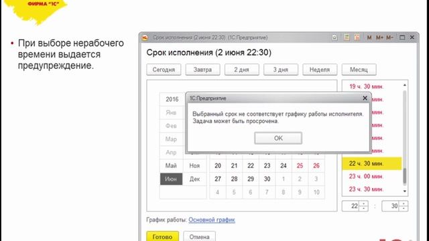Pick greyed next-month day 10
429x241 pixels.
pos(316,192)
